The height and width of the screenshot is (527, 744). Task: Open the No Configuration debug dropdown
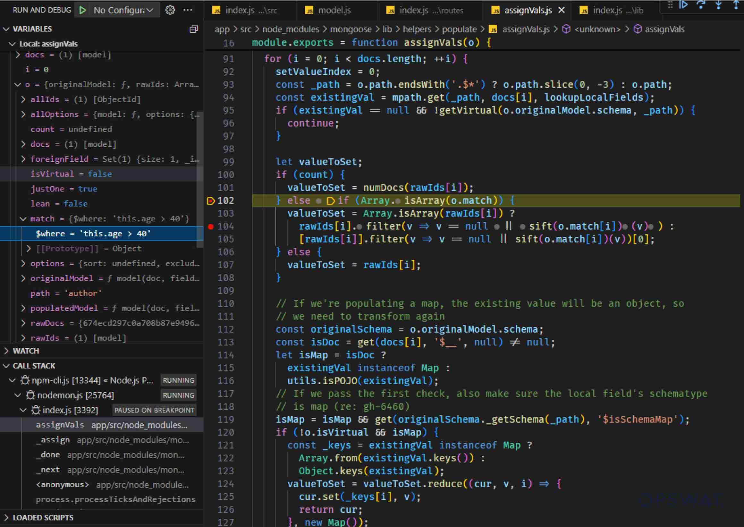click(123, 10)
